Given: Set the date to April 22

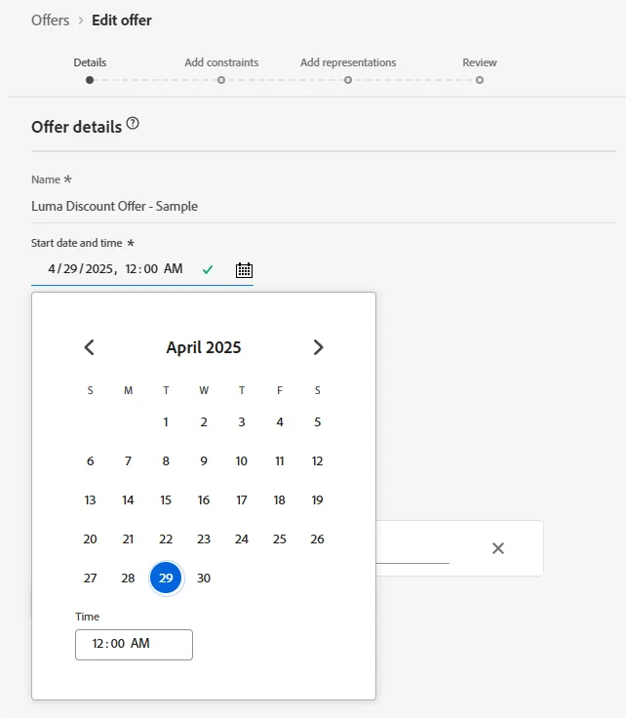Looking at the screenshot, I should click(x=166, y=538).
